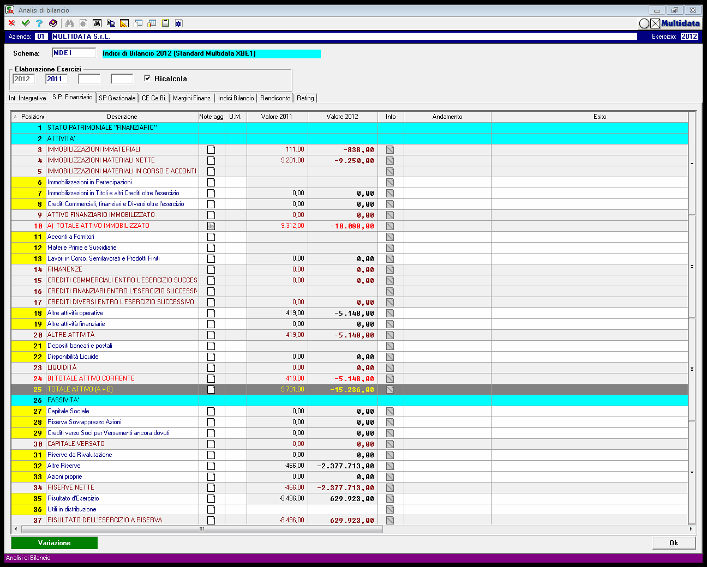Click the black-framed binoculars find icon
Screen dimensions: 707x567
click(x=97, y=23)
